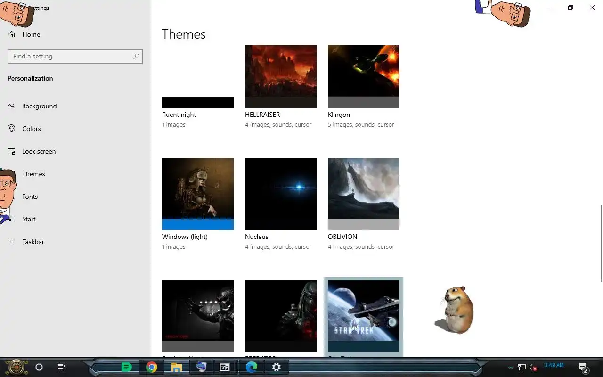
Task: Click the Background picture icon in sidebar
Action: [12, 106]
